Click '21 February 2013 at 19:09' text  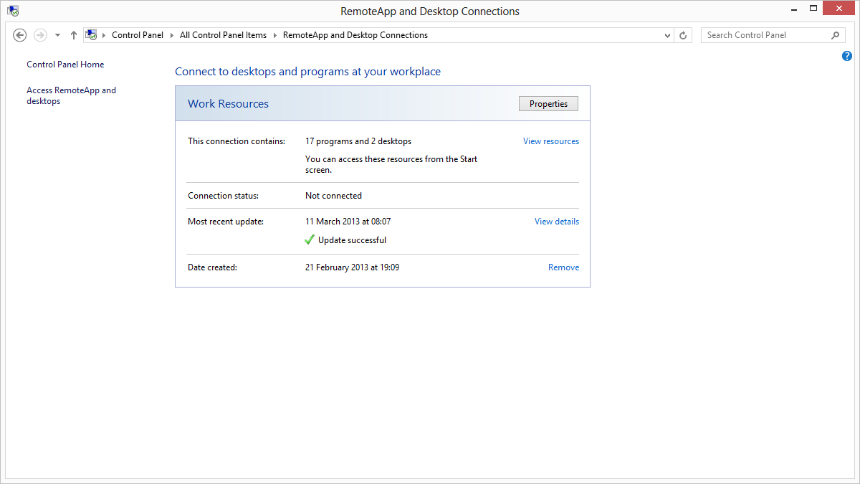point(353,267)
